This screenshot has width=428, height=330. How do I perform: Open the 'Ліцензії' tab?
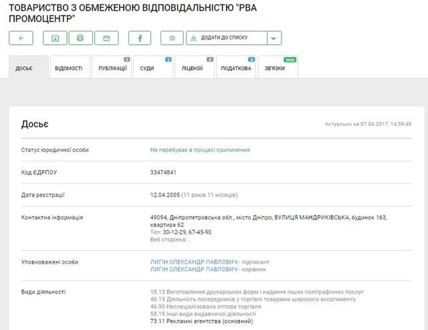[193, 68]
